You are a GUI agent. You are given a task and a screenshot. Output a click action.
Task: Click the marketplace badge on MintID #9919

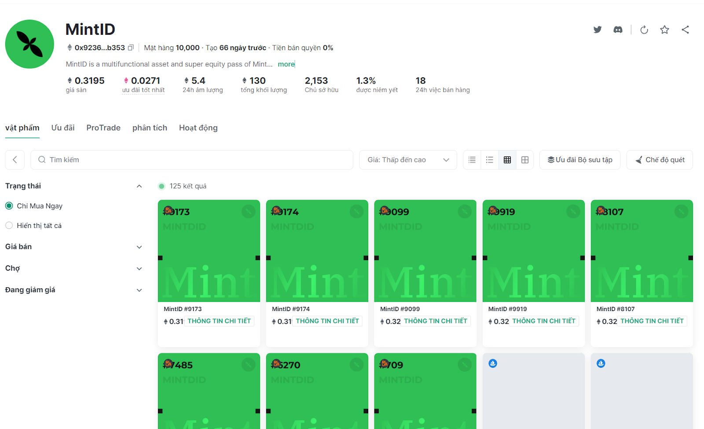tap(493, 210)
